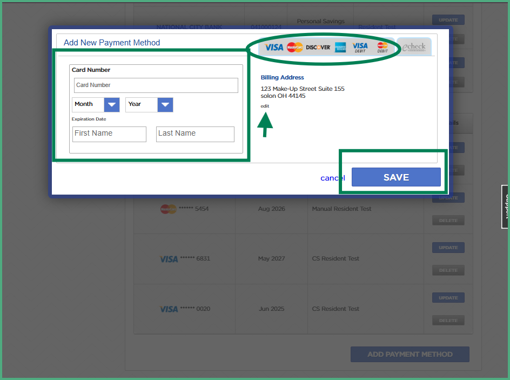The height and width of the screenshot is (380, 510).
Task: Click the Add Payment Method button
Action: 410,355
